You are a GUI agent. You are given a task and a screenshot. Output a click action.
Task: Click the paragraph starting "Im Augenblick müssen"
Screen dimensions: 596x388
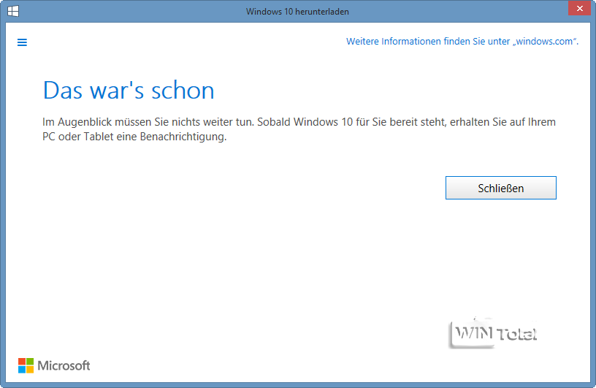(299, 129)
